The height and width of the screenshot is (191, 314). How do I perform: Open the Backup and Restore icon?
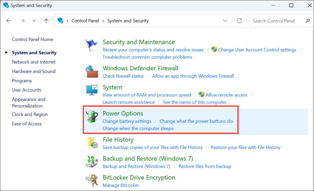(x=92, y=162)
